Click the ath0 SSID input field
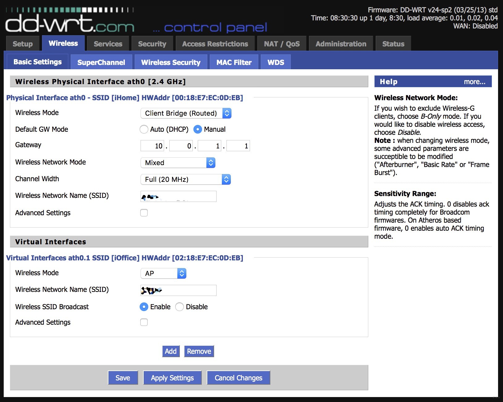This screenshot has height=402, width=503. pyautogui.click(x=179, y=196)
